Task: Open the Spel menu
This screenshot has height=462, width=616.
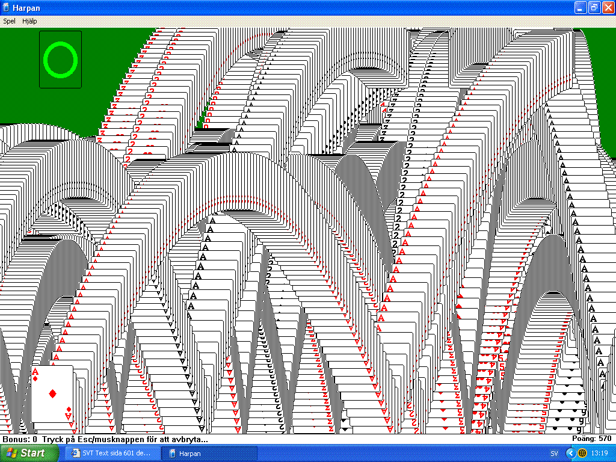Action: click(9, 21)
